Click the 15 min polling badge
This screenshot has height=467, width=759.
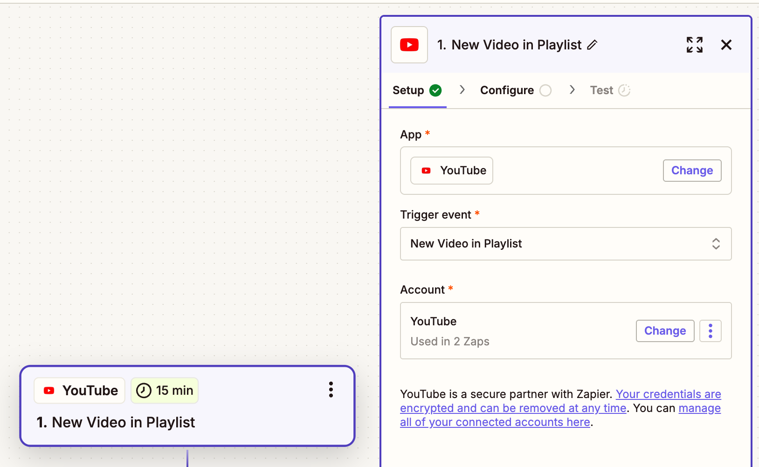point(165,391)
